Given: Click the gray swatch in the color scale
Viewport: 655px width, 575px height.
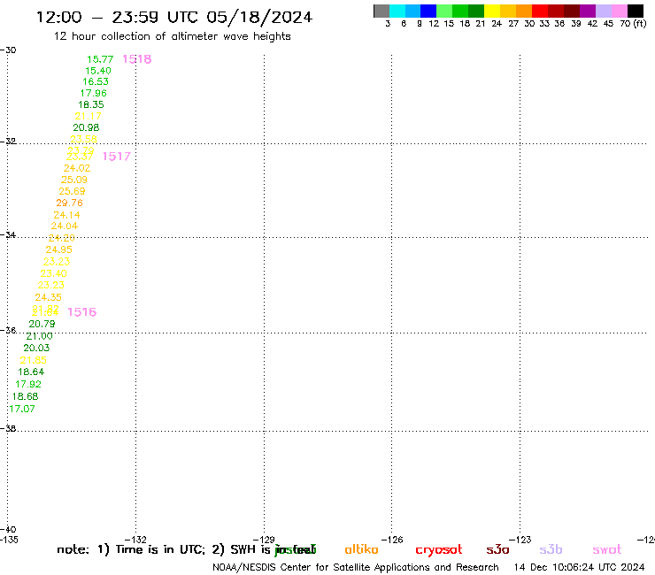Looking at the screenshot, I should click(381, 11).
